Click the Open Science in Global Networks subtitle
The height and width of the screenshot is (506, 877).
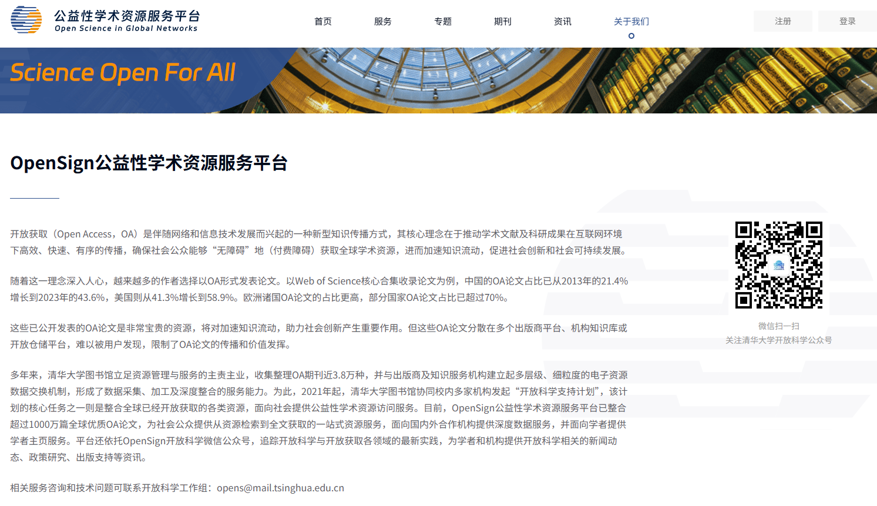(x=126, y=28)
